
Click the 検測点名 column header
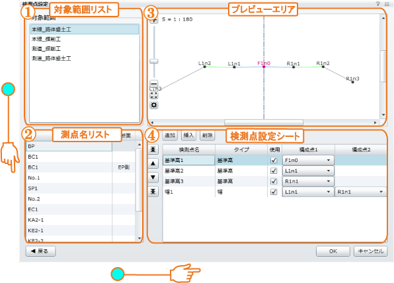coord(189,149)
